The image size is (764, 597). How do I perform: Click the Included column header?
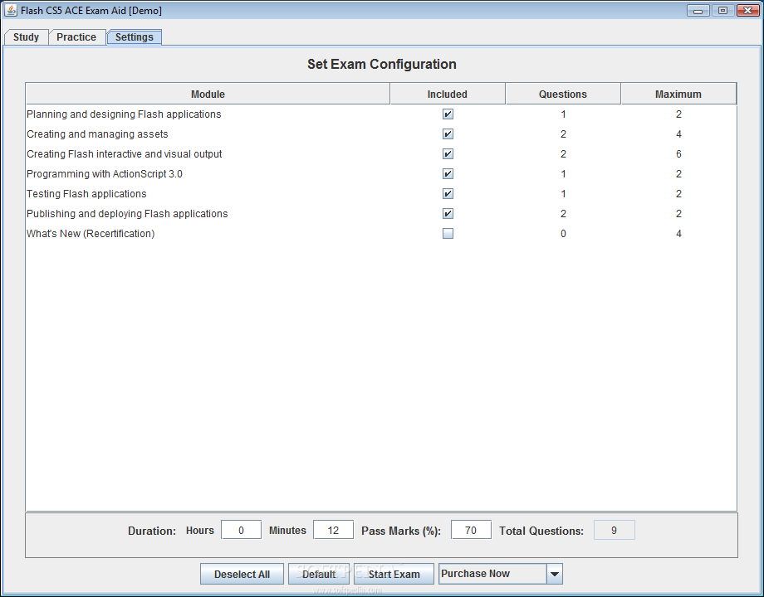click(448, 94)
